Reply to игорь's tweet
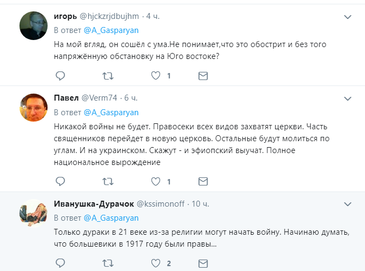 coord(60,76)
